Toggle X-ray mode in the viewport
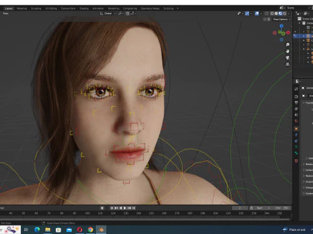This screenshot has height=234, width=313. (x=267, y=14)
